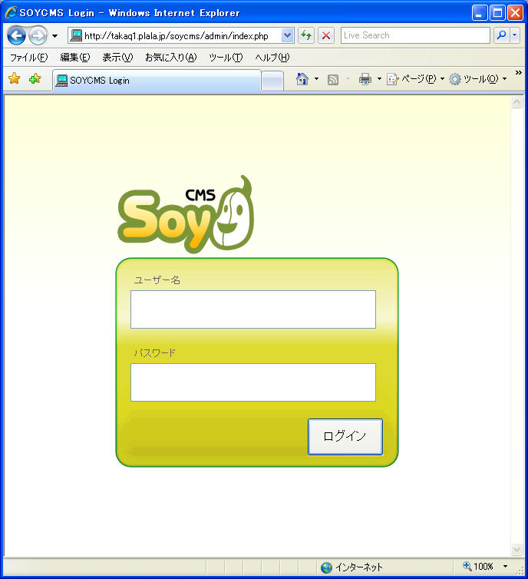Open the search provider options dropdown
This screenshot has width=528, height=579.
pyautogui.click(x=515, y=35)
